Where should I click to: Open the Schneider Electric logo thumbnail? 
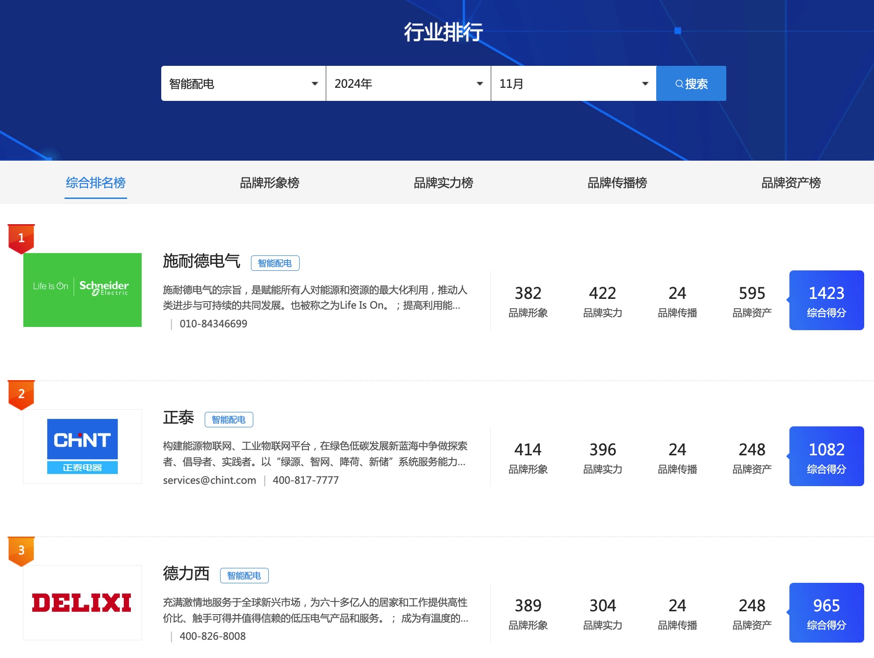coord(82,290)
